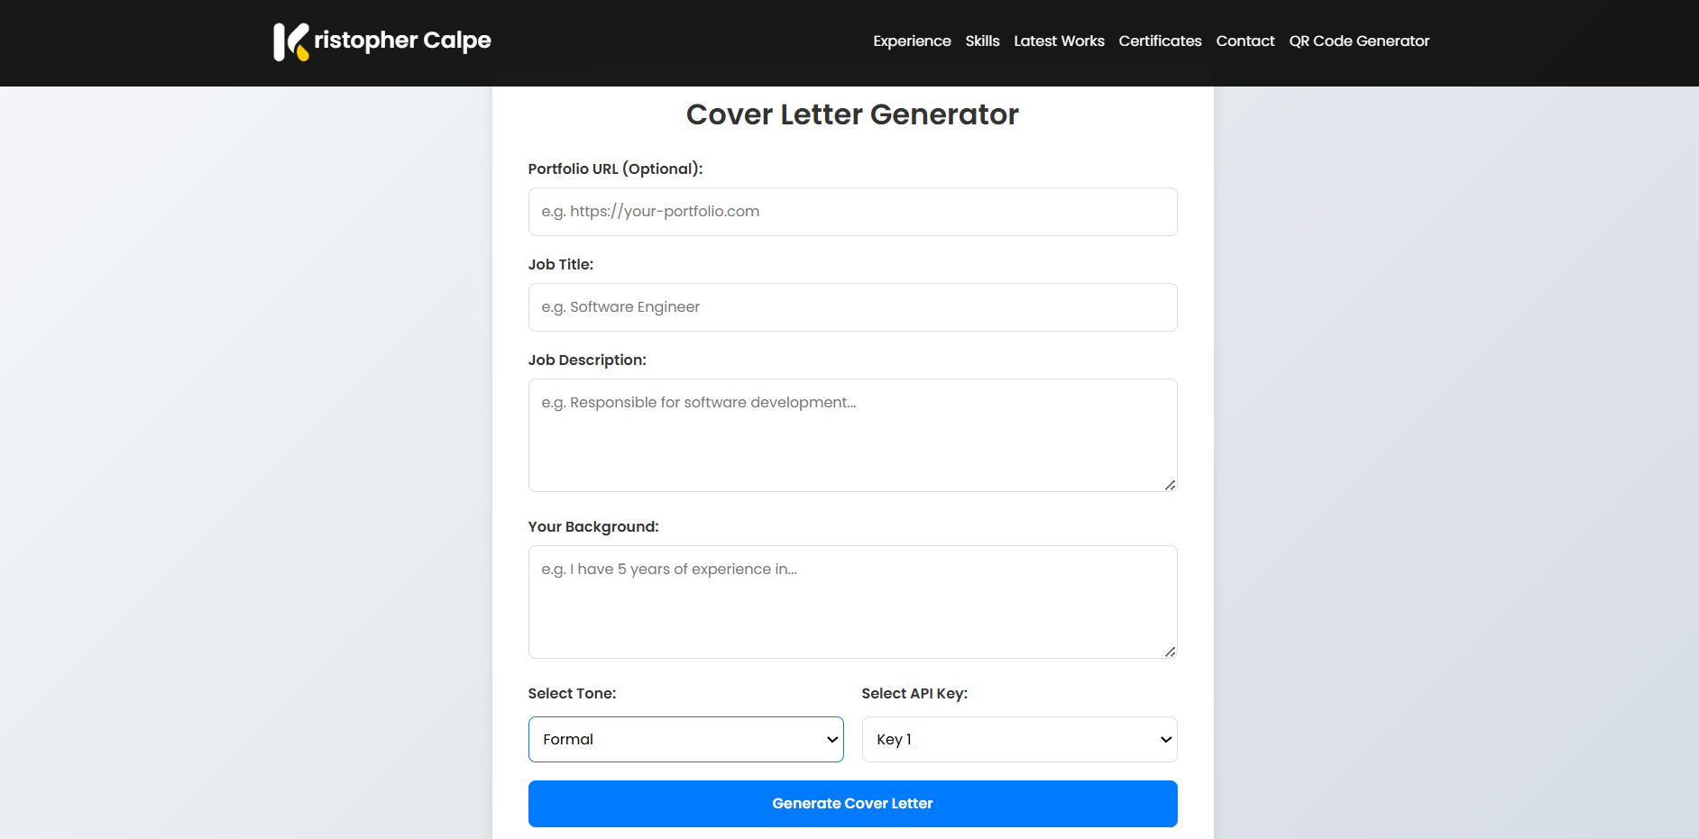This screenshot has width=1699, height=839.
Task: Open the Experience section
Action: [911, 41]
